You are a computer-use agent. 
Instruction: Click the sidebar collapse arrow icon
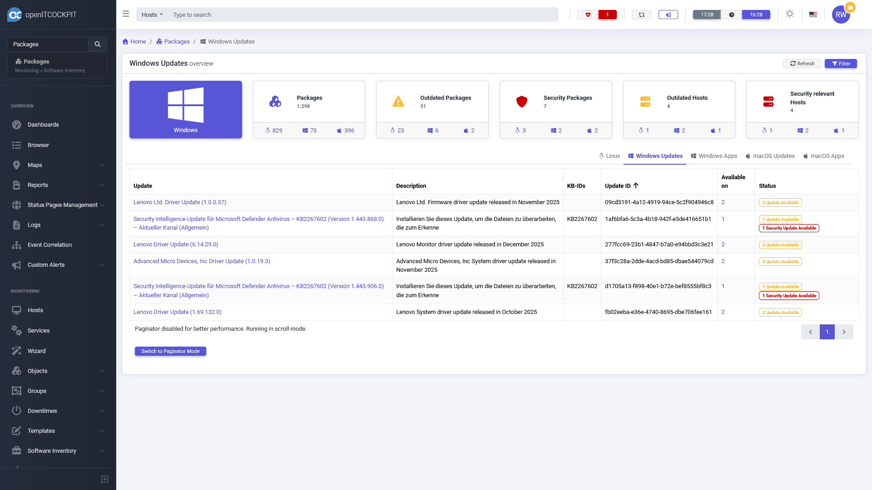click(x=105, y=479)
